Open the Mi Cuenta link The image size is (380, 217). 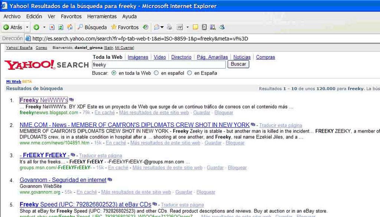point(124,48)
